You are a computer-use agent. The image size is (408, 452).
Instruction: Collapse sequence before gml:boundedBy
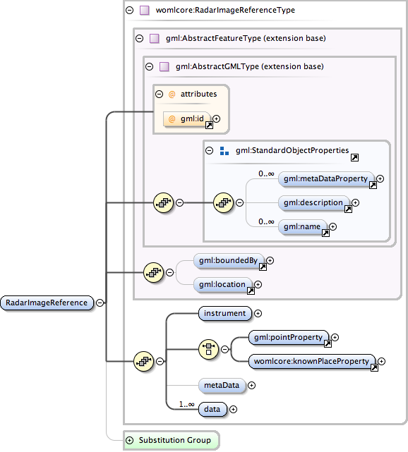coord(169,272)
